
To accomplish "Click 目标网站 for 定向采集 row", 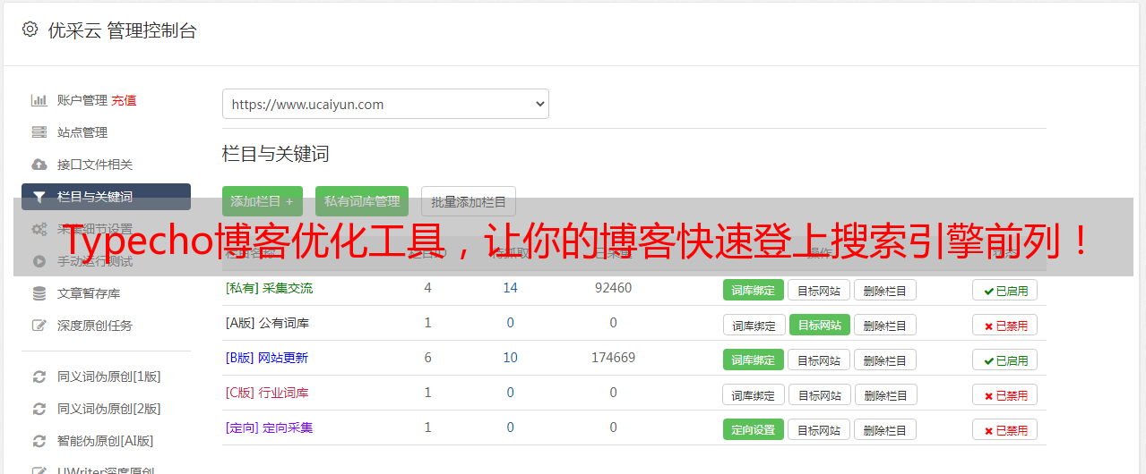I will 819,429.
